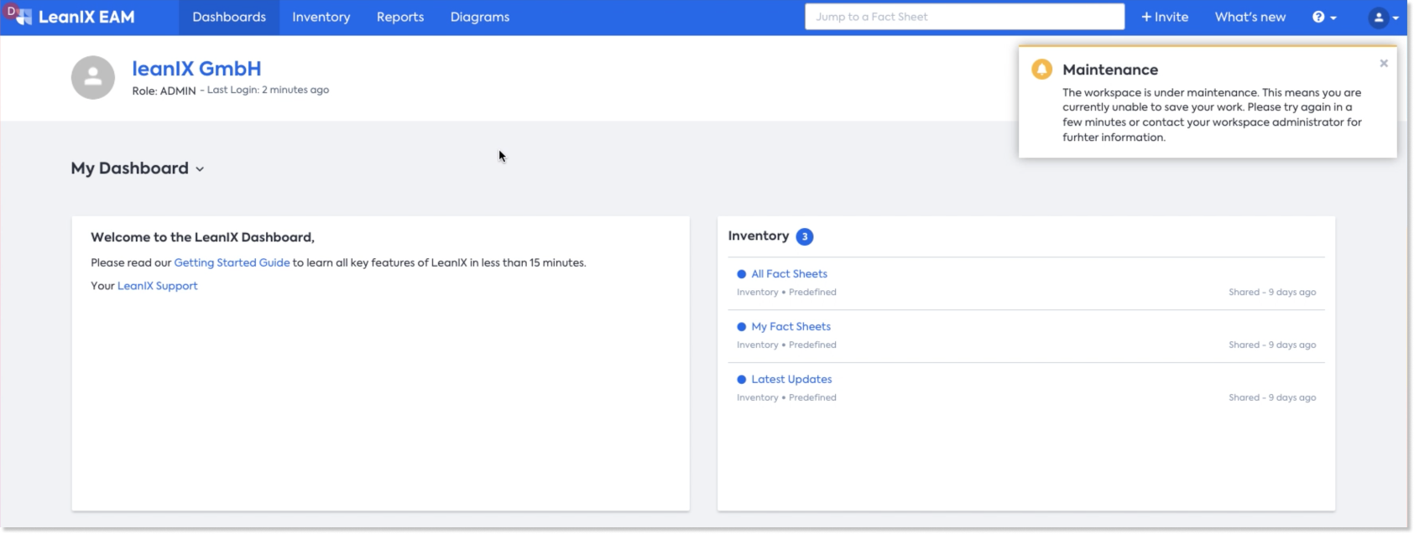The width and height of the screenshot is (1414, 534).
Task: Click the Inventory count badge showing 3
Action: click(x=804, y=236)
